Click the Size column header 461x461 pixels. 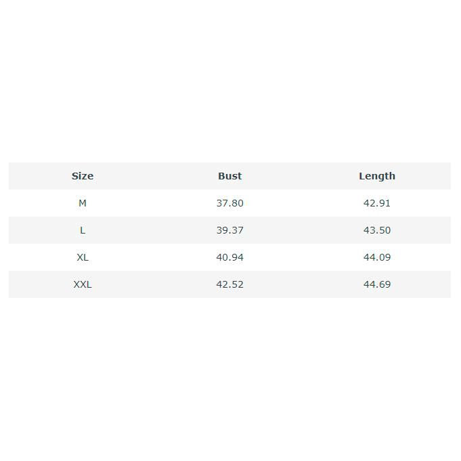coord(83,176)
